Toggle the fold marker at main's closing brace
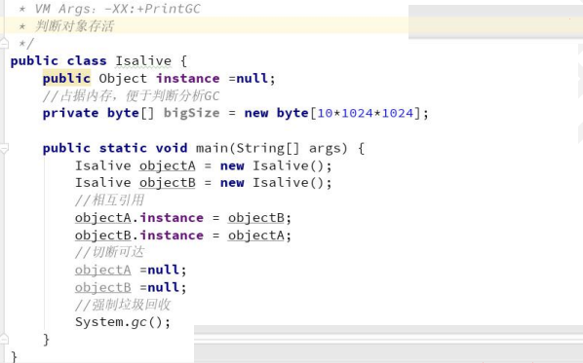This screenshot has width=583, height=363. click(x=4, y=339)
